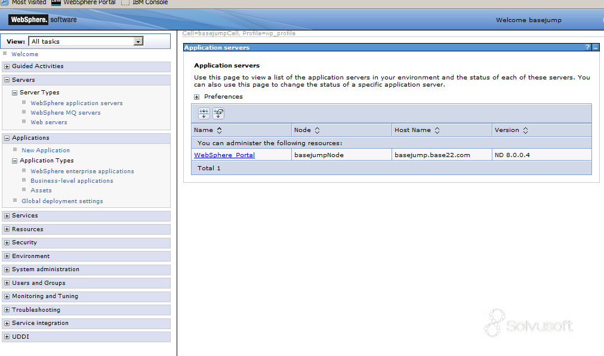The height and width of the screenshot is (356, 604).
Task: Click the basejump.base22.com host cell
Action: click(x=442, y=155)
